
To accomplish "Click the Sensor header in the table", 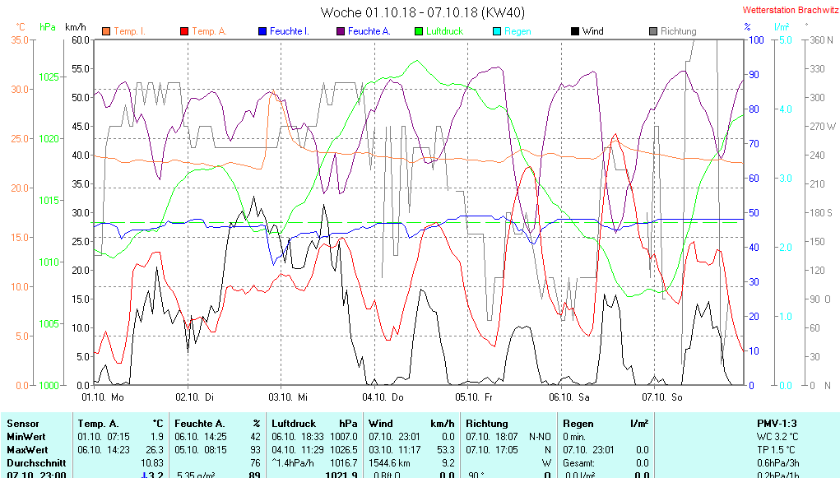I will 22,423.
